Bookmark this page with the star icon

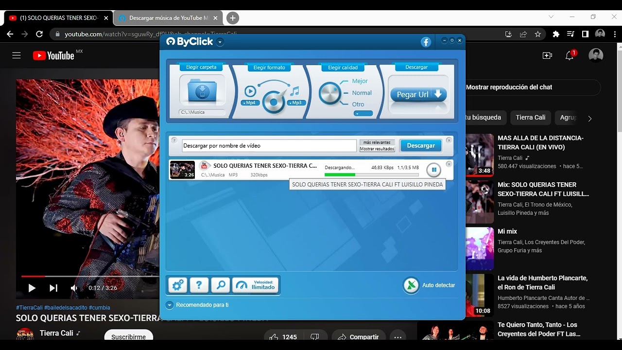point(538,34)
